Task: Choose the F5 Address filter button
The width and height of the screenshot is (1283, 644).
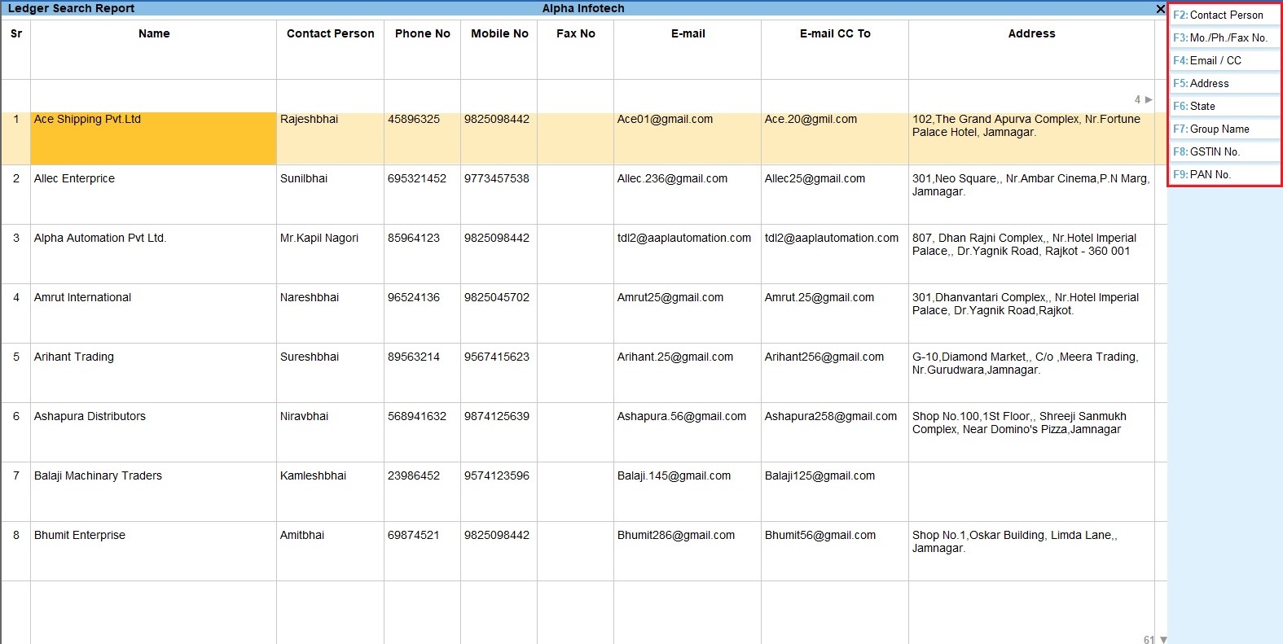Action: coord(1224,83)
